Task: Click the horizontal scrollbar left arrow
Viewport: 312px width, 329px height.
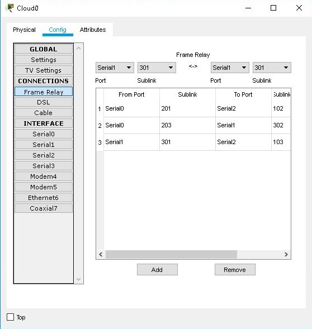Action: click(x=101, y=255)
